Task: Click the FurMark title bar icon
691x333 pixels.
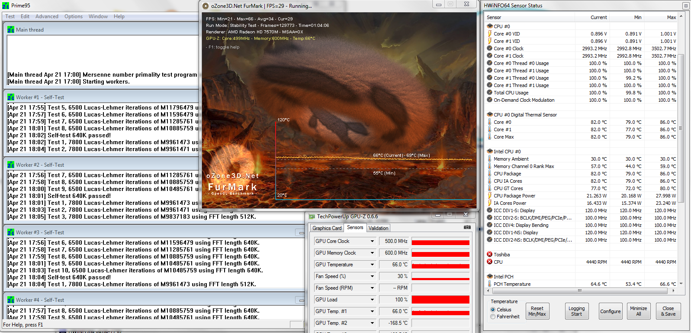Action: point(205,6)
